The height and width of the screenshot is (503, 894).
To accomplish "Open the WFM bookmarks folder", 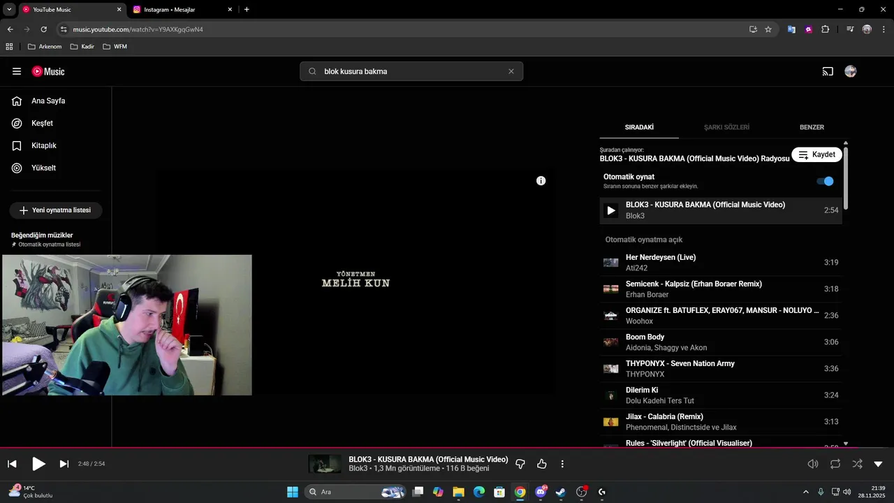I will [x=115, y=47].
